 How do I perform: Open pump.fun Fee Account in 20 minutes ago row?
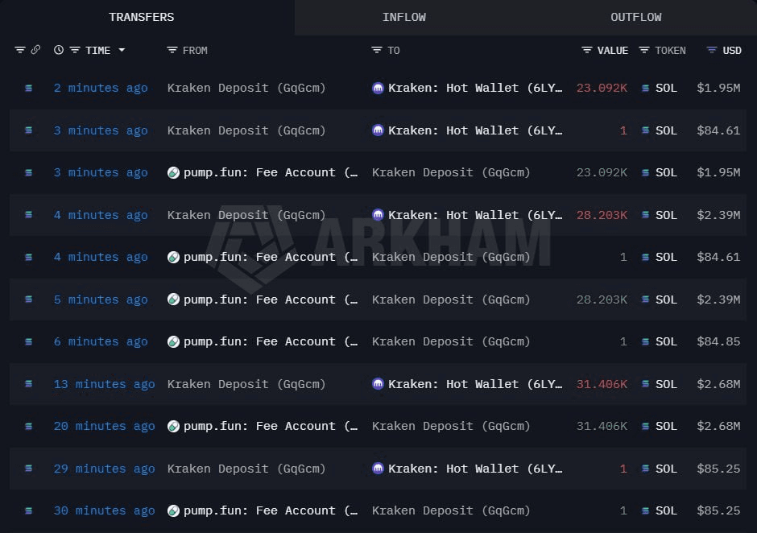coord(271,426)
